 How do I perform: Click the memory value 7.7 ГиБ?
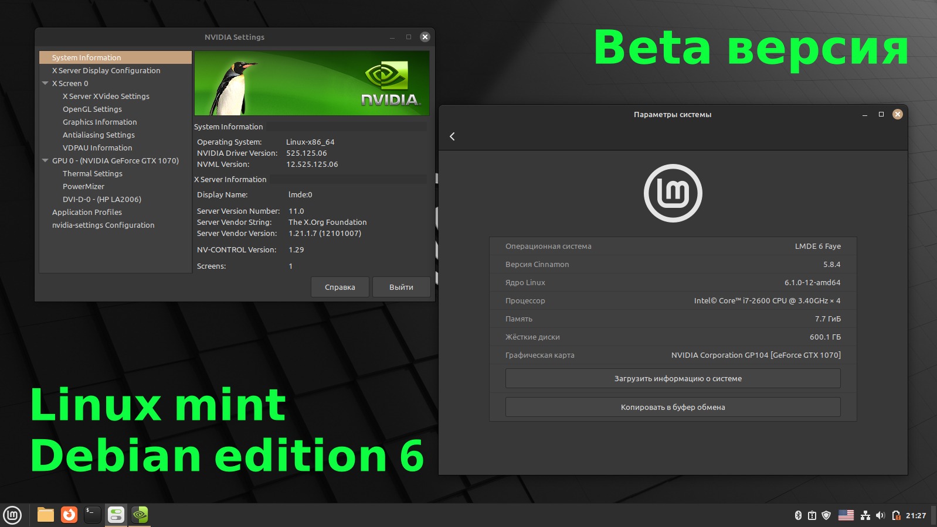(x=828, y=319)
